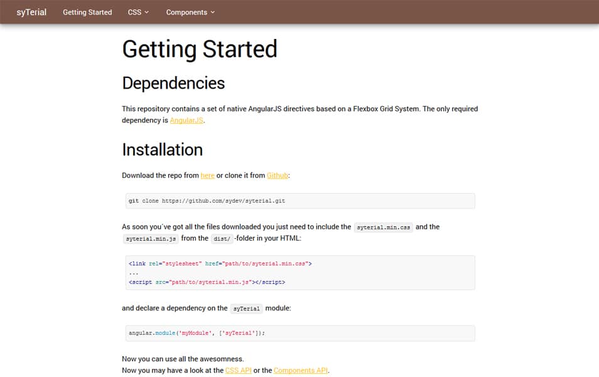This screenshot has height=377, width=599.
Task: Click the dist/ inline code label
Action: pyautogui.click(x=222, y=239)
